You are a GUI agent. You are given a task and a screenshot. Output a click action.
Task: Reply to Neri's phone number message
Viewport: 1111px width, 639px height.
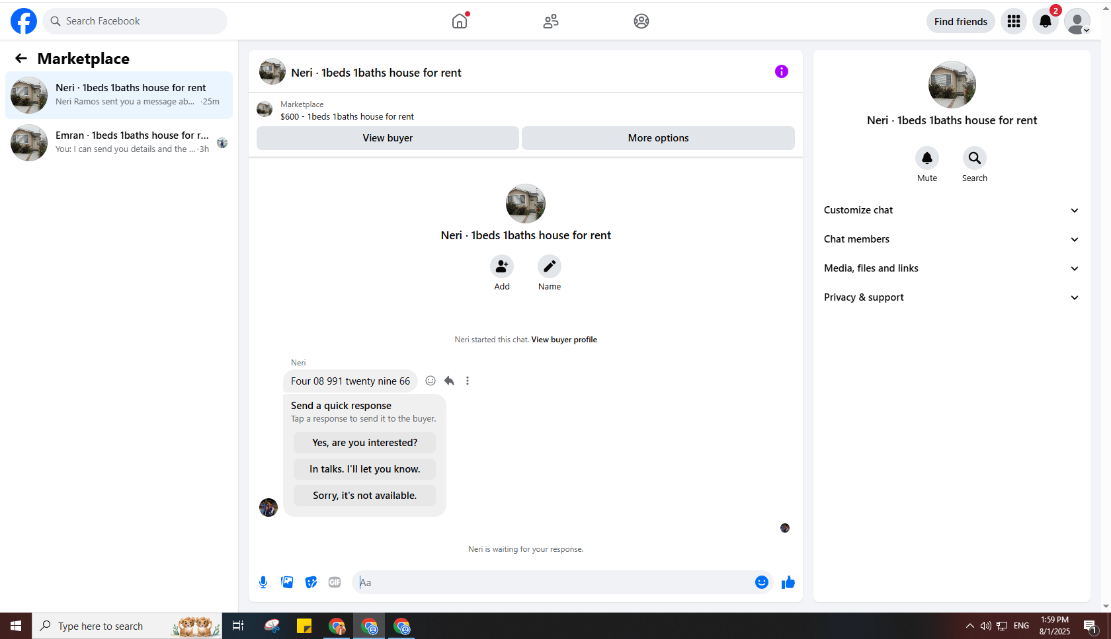click(449, 381)
